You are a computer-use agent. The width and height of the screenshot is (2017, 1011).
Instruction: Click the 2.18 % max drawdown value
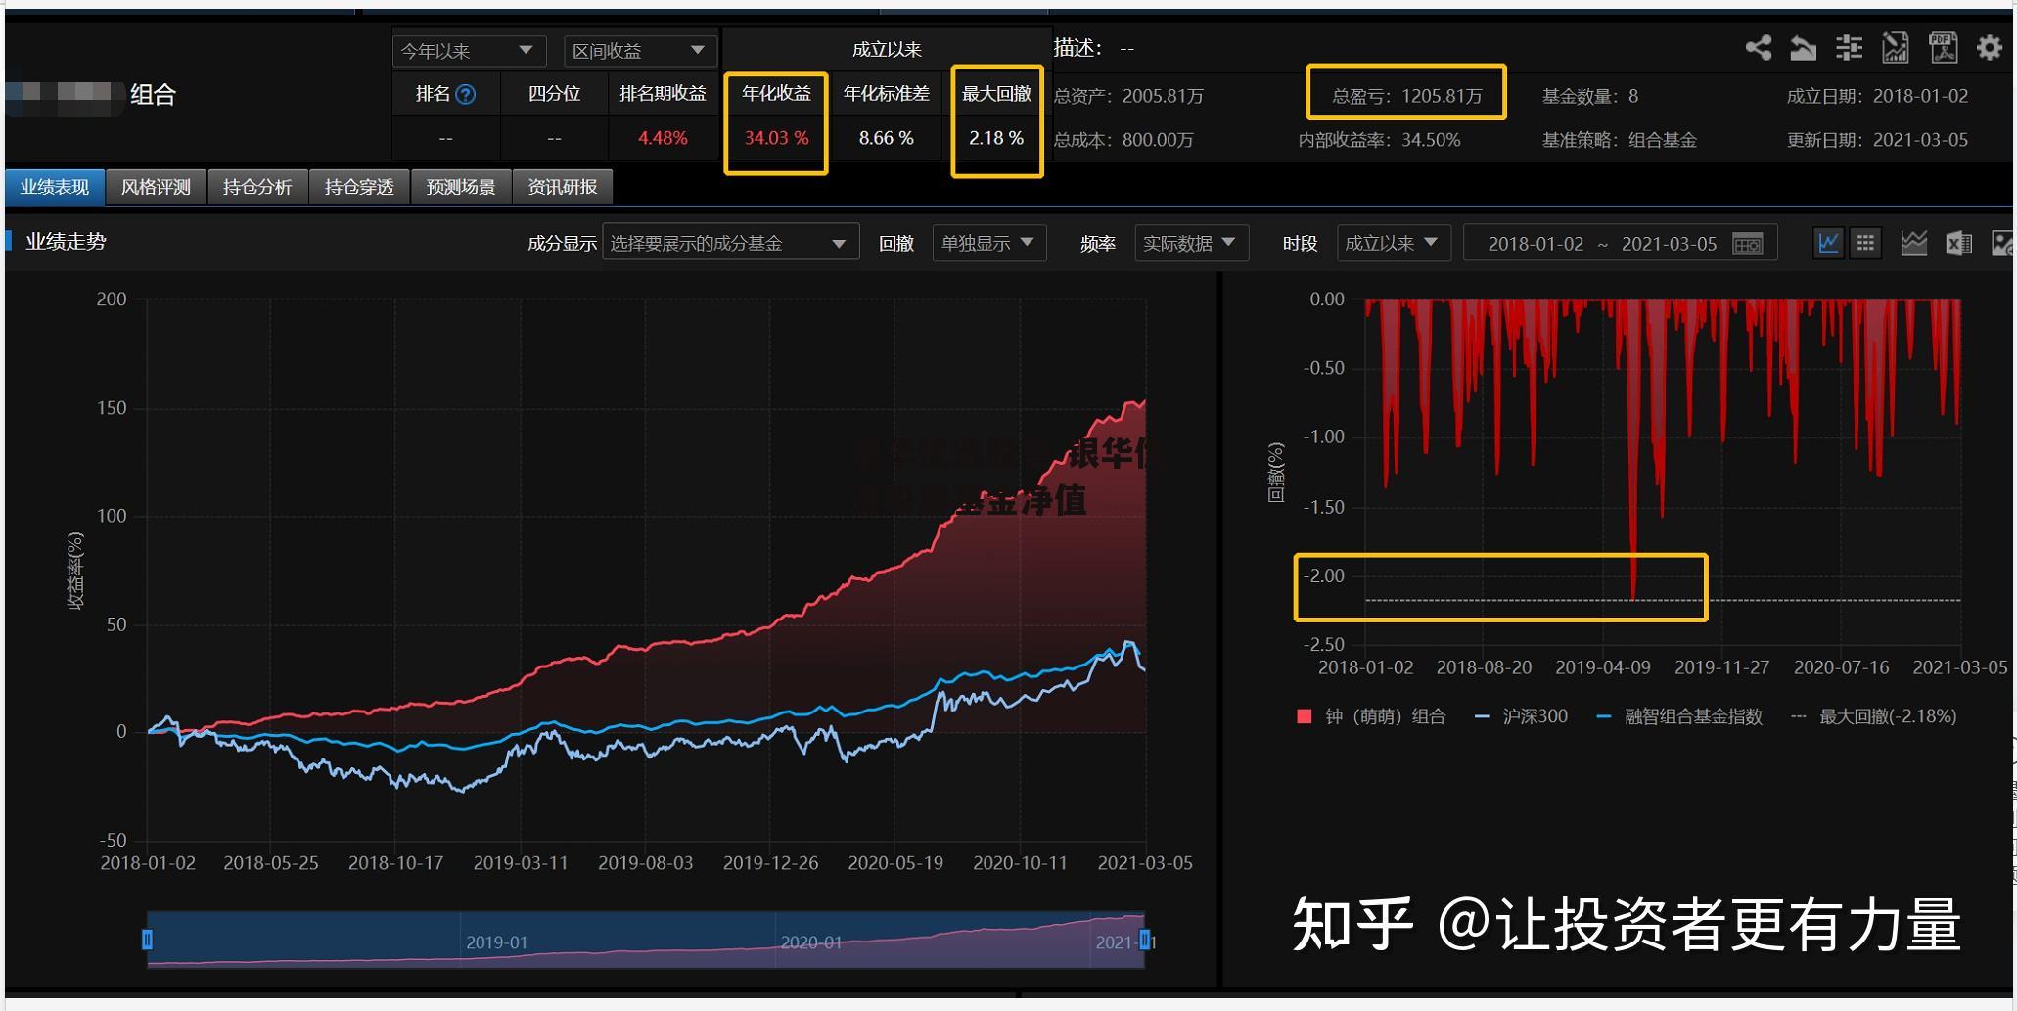[996, 138]
